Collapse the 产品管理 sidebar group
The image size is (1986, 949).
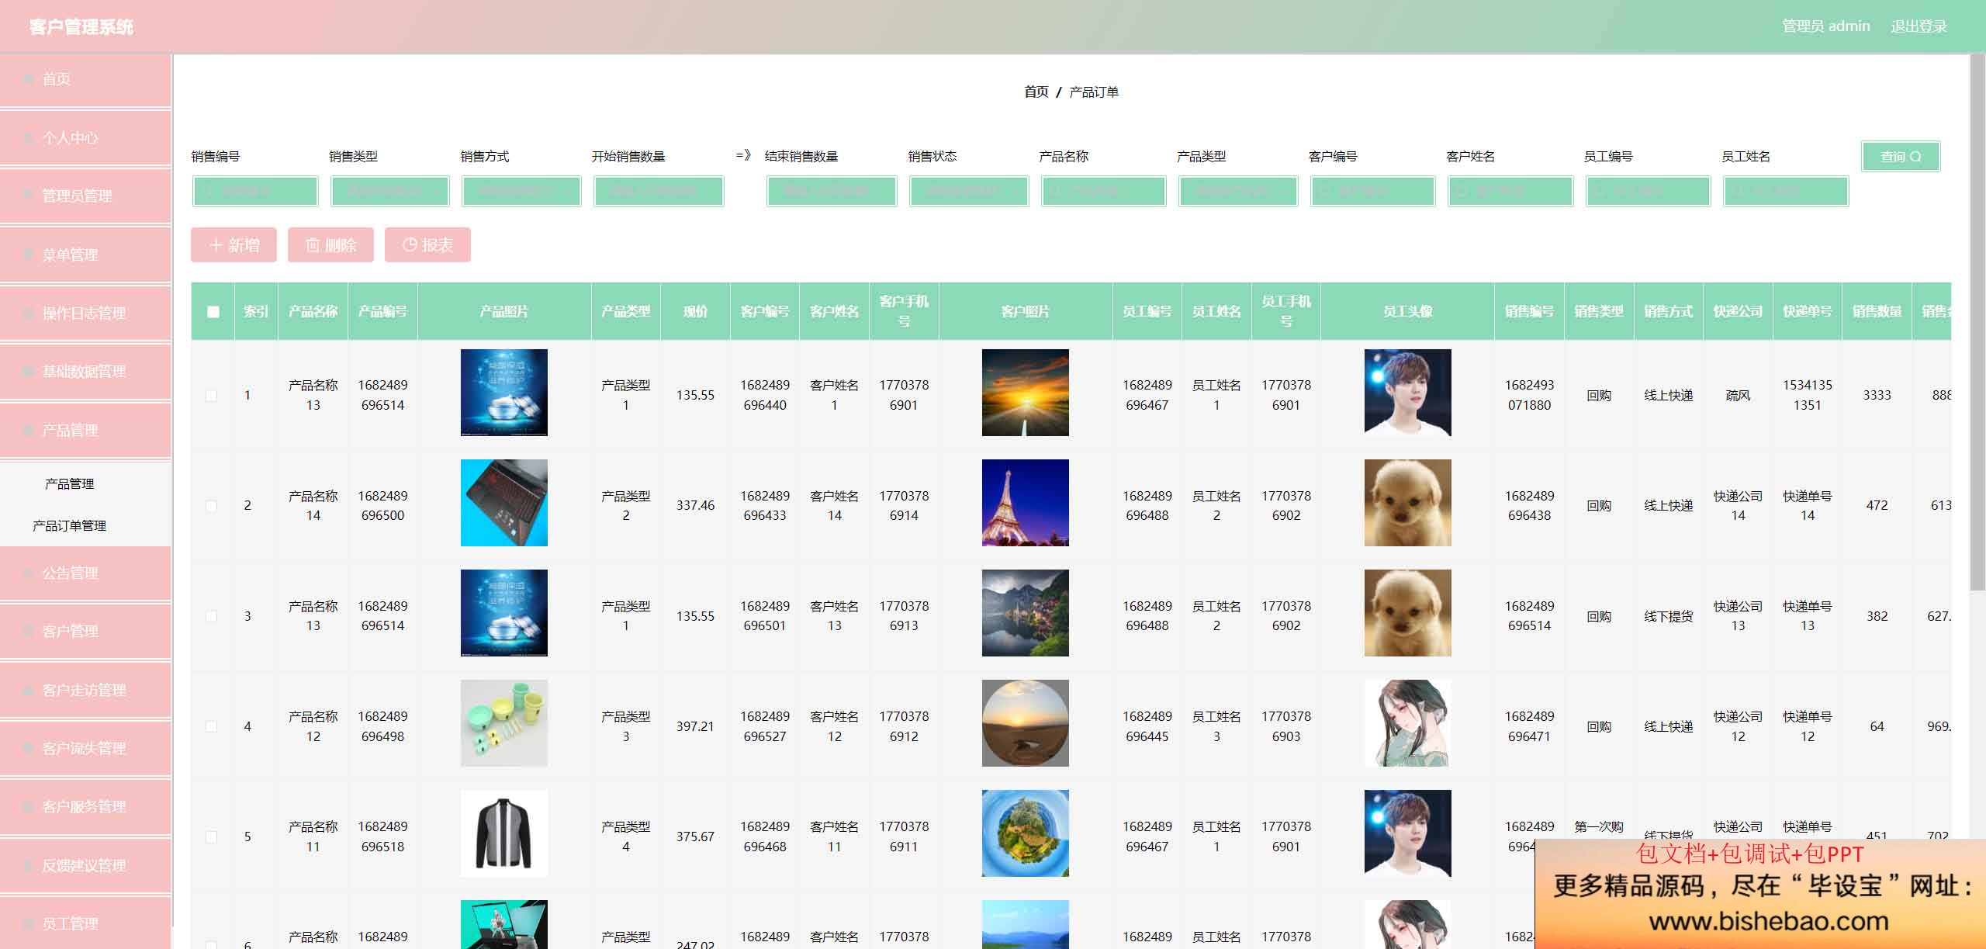click(x=85, y=430)
